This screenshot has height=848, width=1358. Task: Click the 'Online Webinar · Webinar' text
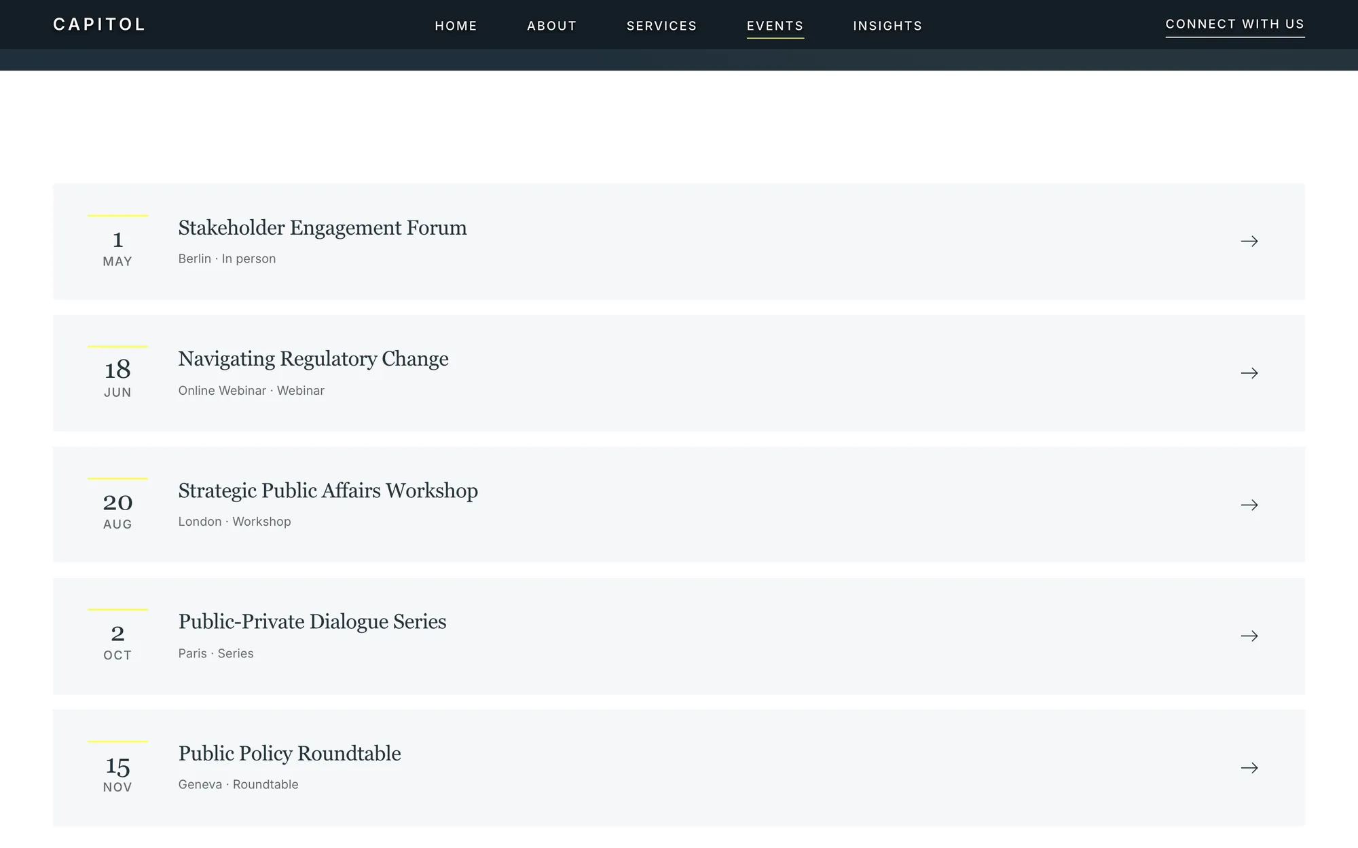[251, 391]
